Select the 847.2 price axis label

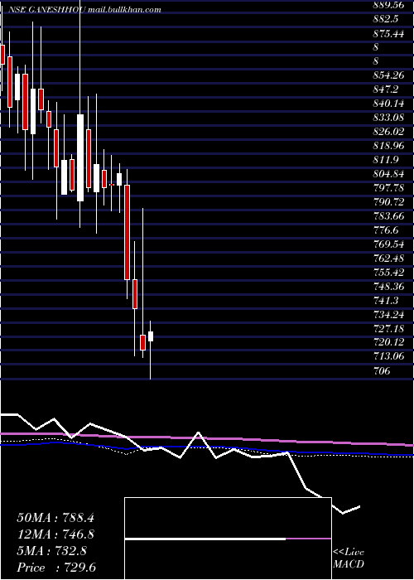[x=386, y=89]
